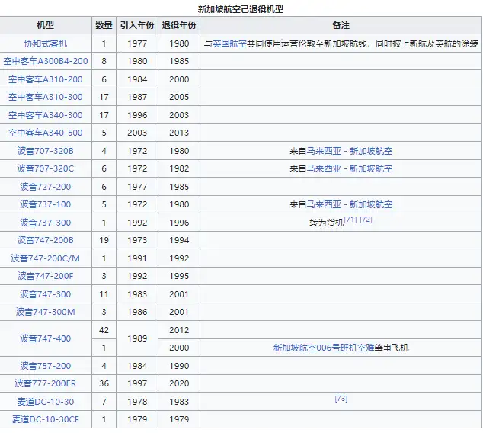The width and height of the screenshot is (483, 433).
Task: Open the 波音737-100 link
Action: pos(45,204)
